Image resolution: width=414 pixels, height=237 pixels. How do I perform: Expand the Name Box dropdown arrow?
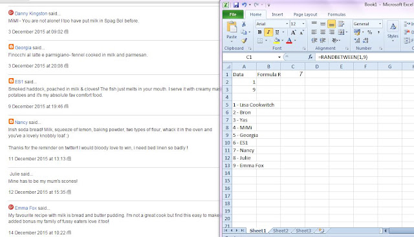click(x=279, y=57)
